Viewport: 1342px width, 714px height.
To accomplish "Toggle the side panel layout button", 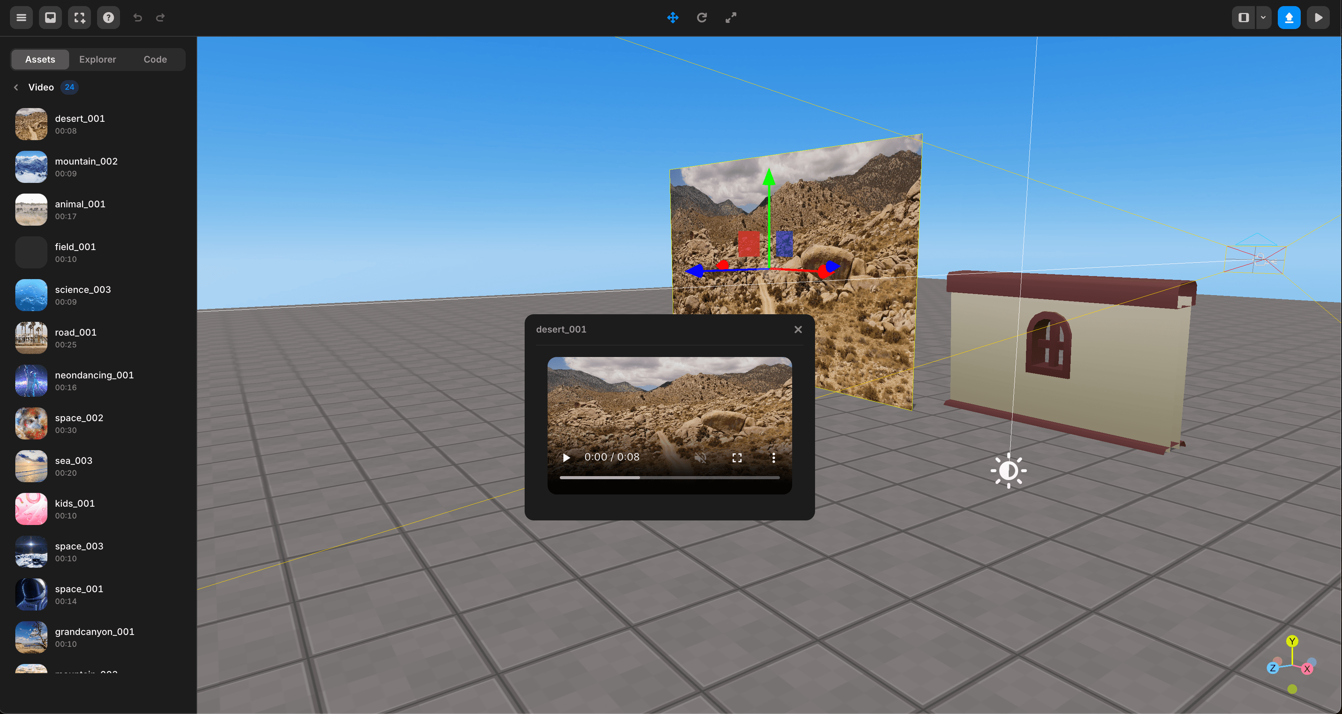I will click(1243, 18).
